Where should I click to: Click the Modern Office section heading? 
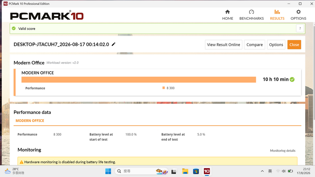pyautogui.click(x=29, y=63)
